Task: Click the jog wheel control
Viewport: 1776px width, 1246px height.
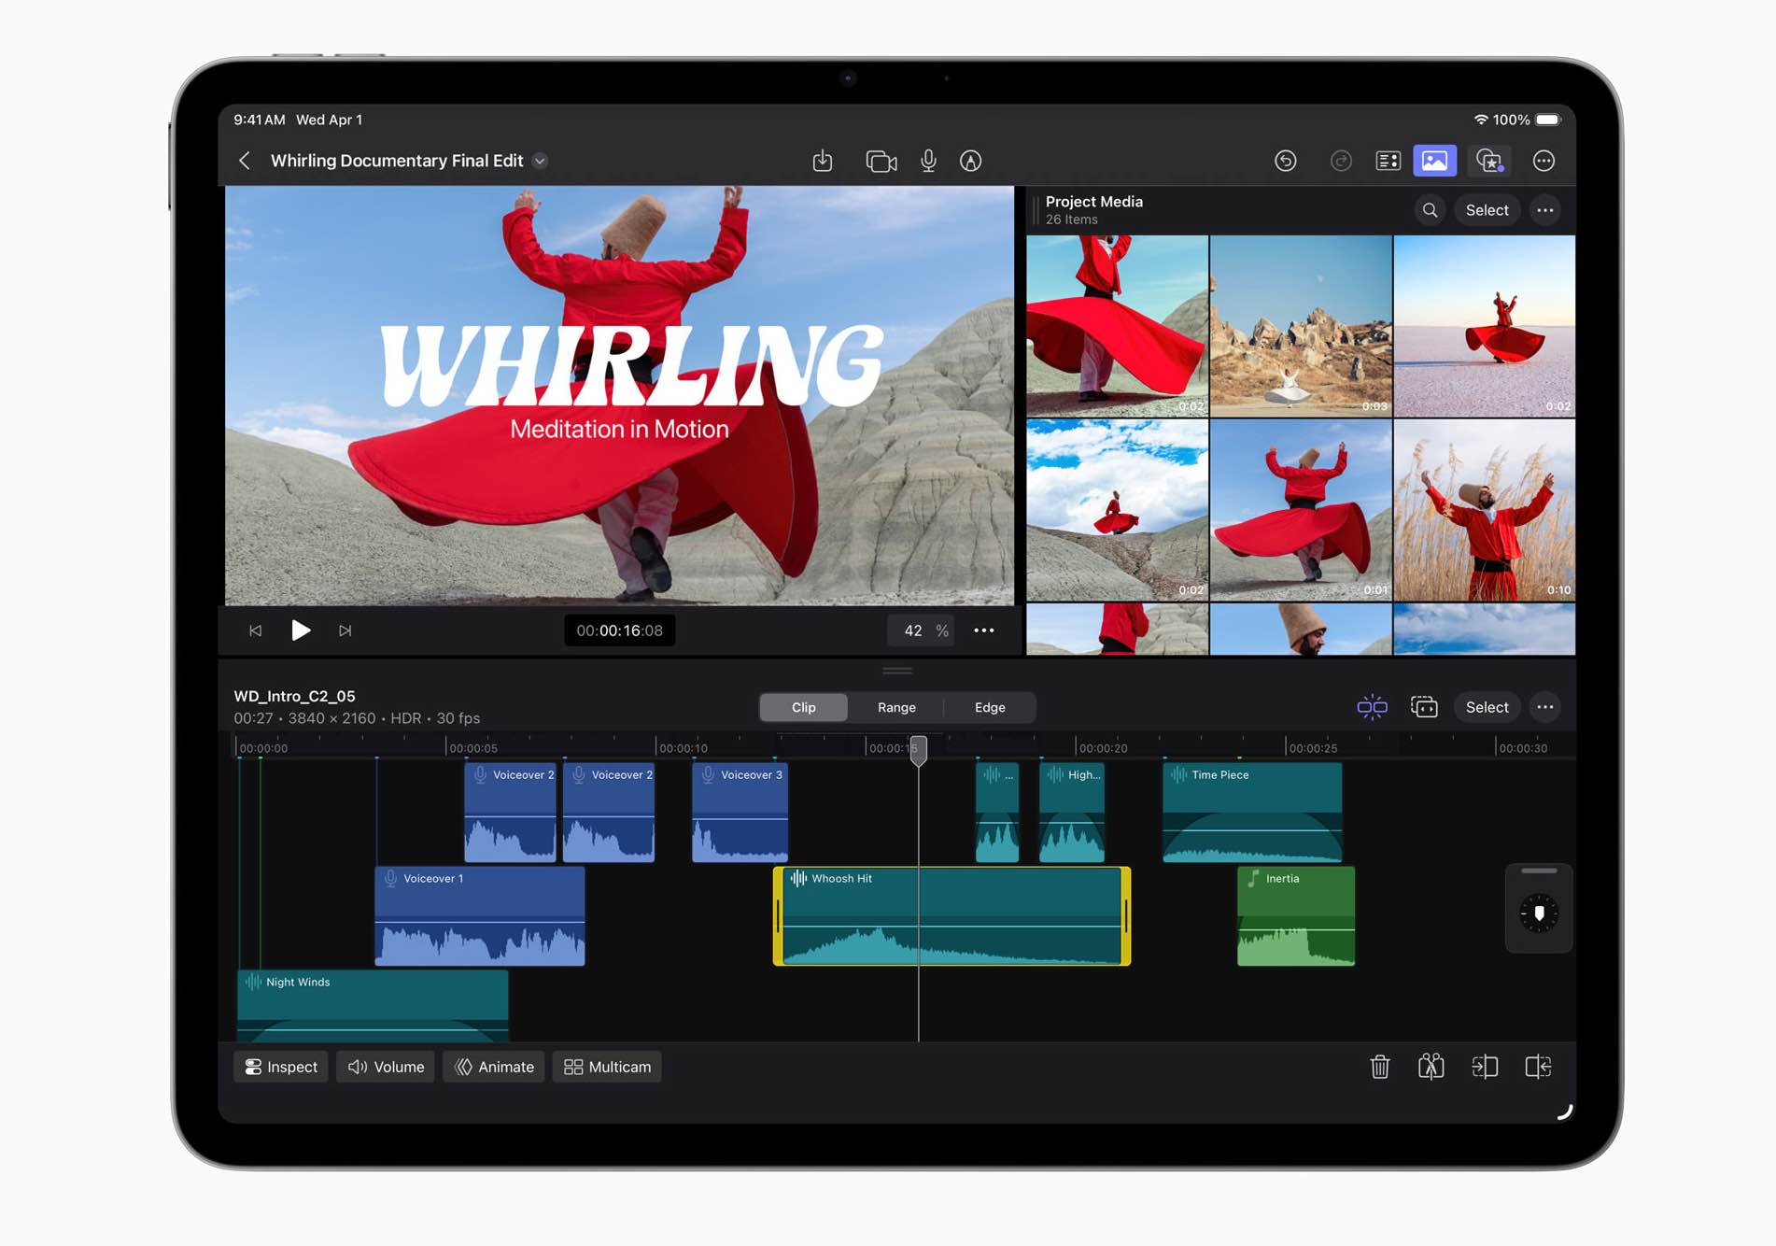Action: (x=1538, y=913)
